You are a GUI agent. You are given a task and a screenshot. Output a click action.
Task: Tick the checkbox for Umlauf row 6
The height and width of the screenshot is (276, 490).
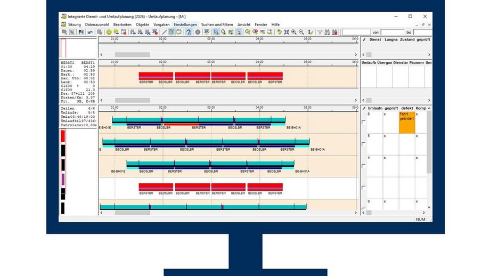point(364,122)
